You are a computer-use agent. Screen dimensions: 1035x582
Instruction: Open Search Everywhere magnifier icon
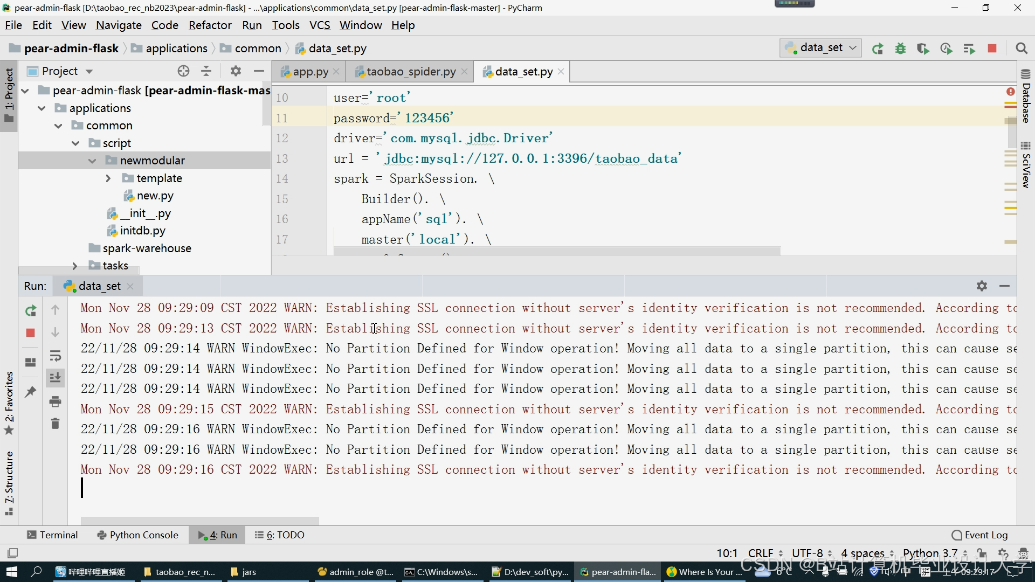[1021, 48]
